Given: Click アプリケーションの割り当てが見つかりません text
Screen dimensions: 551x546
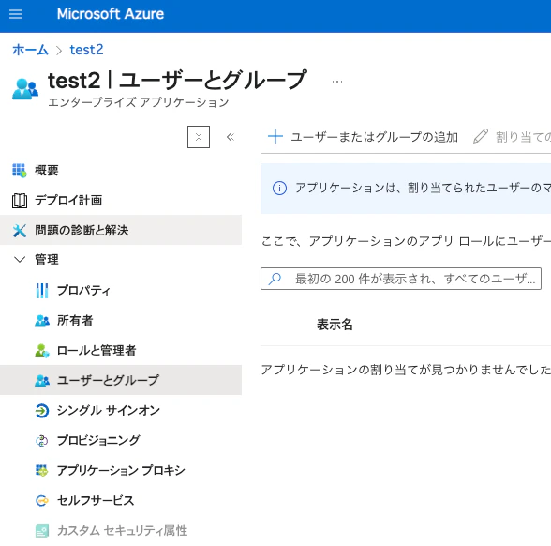Looking at the screenshot, I should point(406,370).
